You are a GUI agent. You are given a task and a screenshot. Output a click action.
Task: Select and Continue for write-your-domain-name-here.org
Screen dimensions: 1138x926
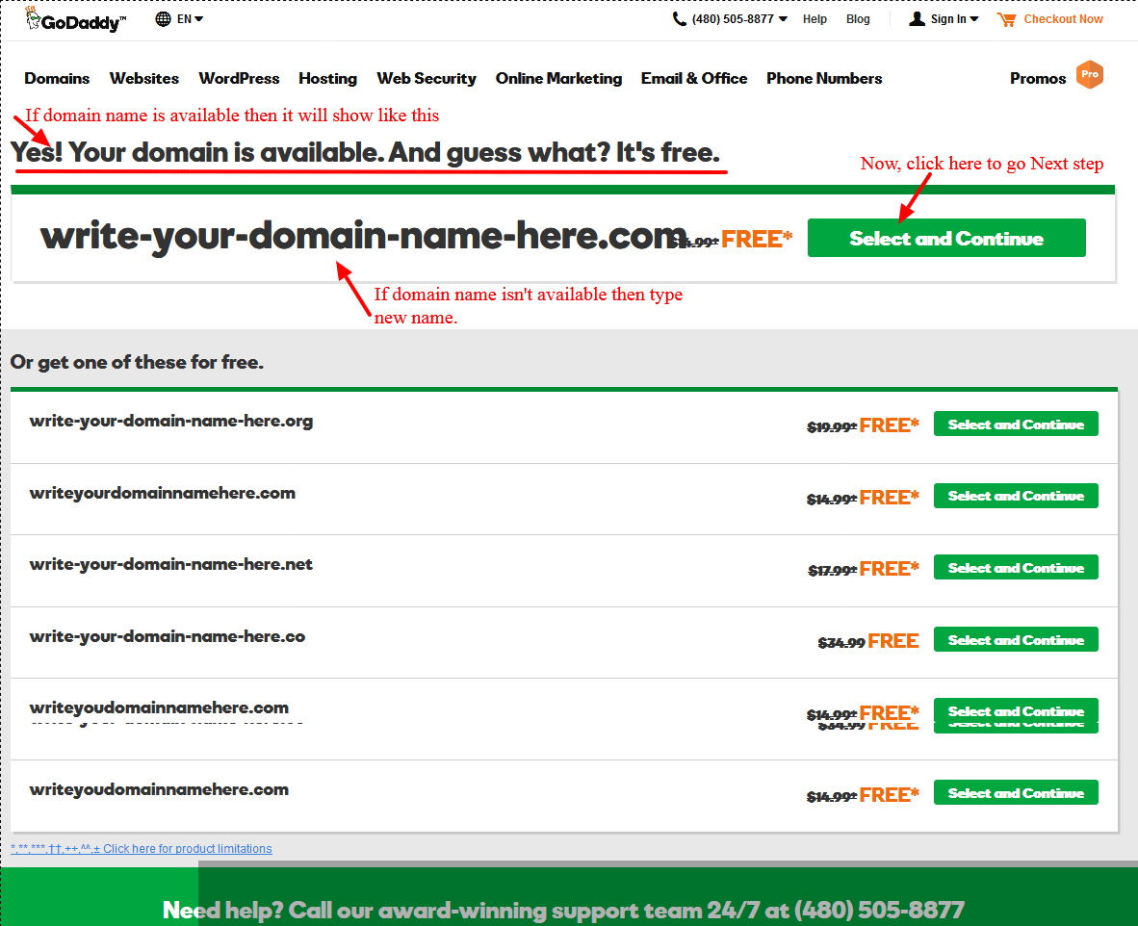(x=1016, y=424)
